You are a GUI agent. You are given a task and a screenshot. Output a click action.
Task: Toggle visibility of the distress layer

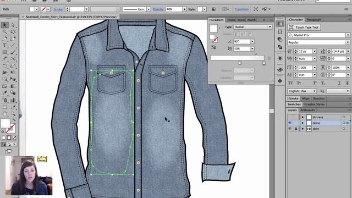coord(290,117)
